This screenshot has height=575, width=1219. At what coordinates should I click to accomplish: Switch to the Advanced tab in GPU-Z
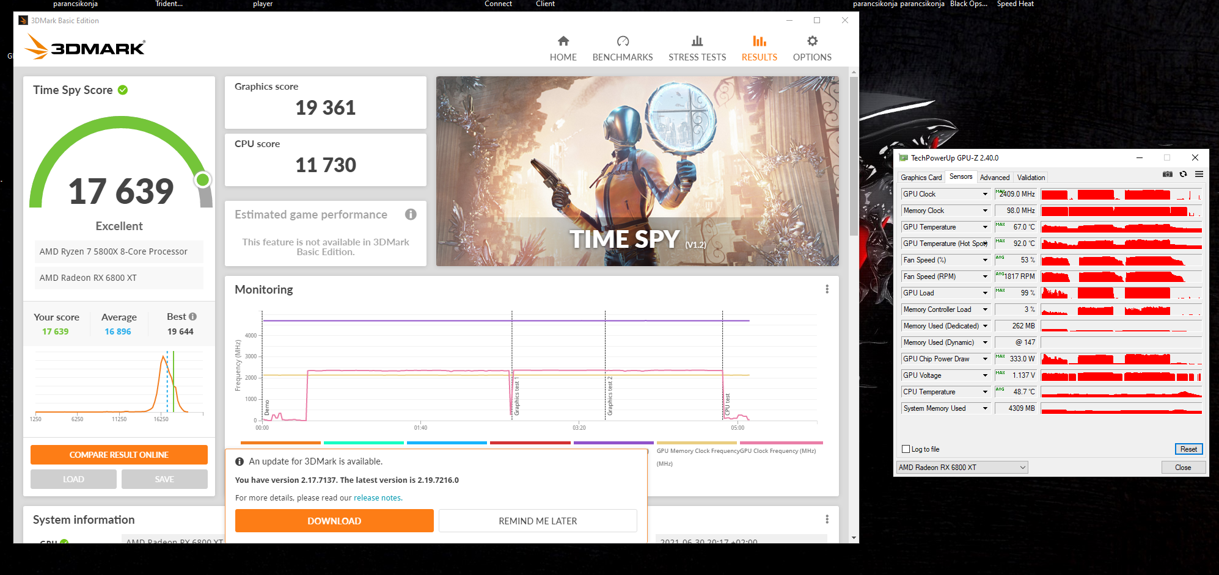[995, 178]
